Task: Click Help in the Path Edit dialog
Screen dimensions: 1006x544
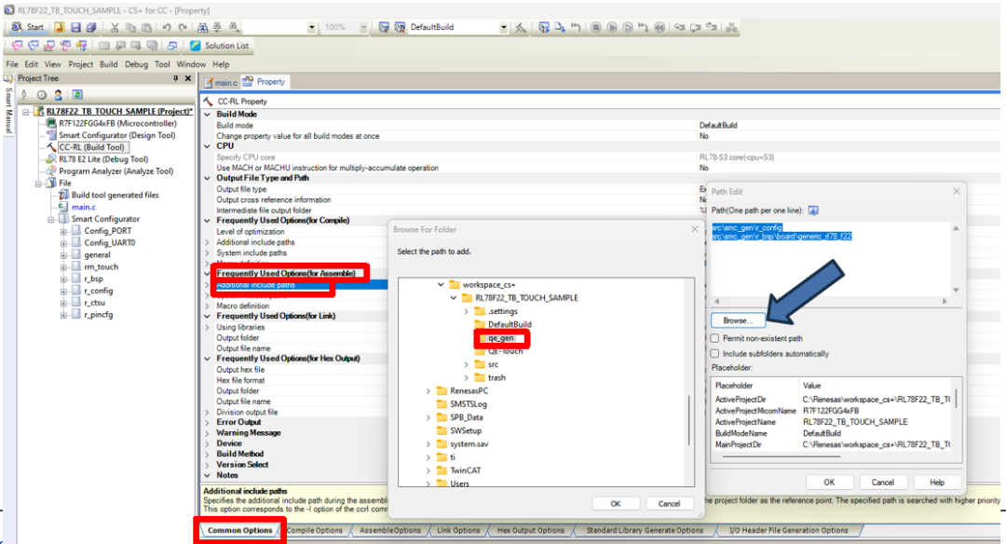Action: [x=937, y=483]
